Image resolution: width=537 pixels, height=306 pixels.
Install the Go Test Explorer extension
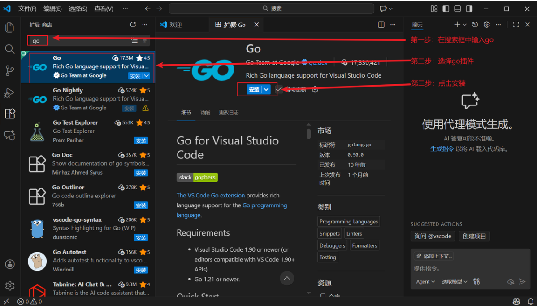[x=141, y=140]
